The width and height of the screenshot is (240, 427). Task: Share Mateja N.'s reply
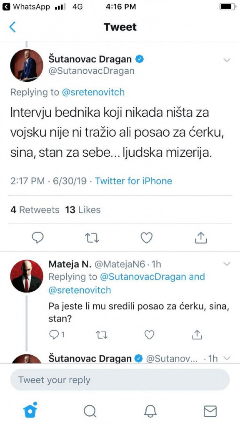pyautogui.click(x=197, y=334)
